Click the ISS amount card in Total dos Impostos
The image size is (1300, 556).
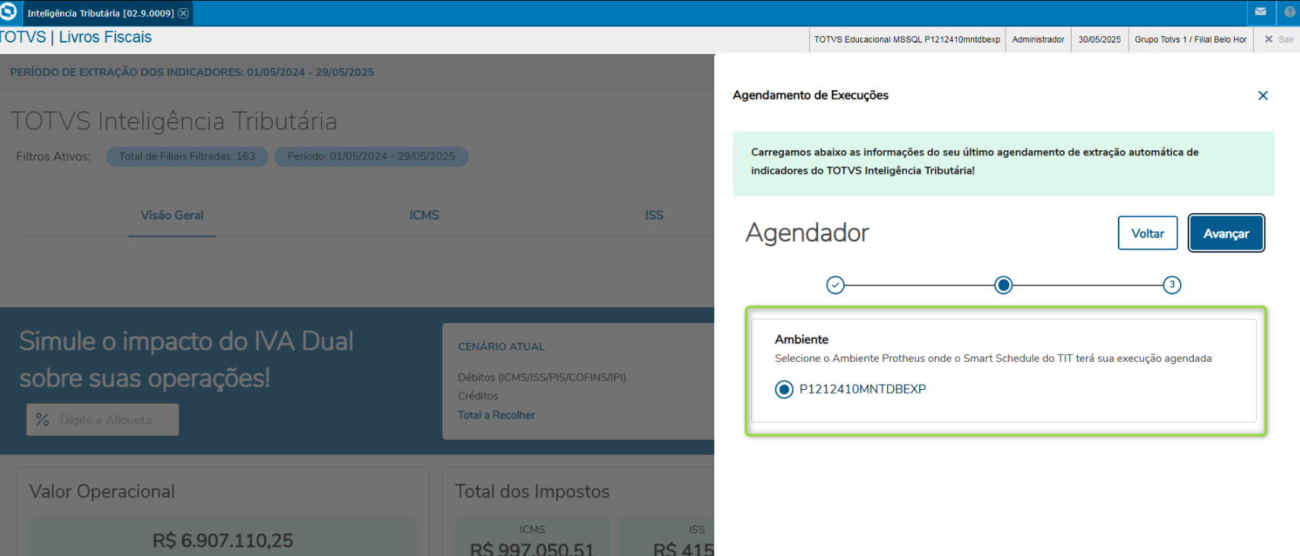coord(667,537)
